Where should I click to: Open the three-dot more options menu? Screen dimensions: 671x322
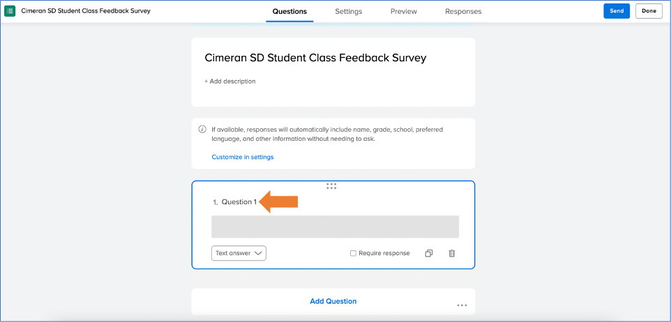pos(462,305)
